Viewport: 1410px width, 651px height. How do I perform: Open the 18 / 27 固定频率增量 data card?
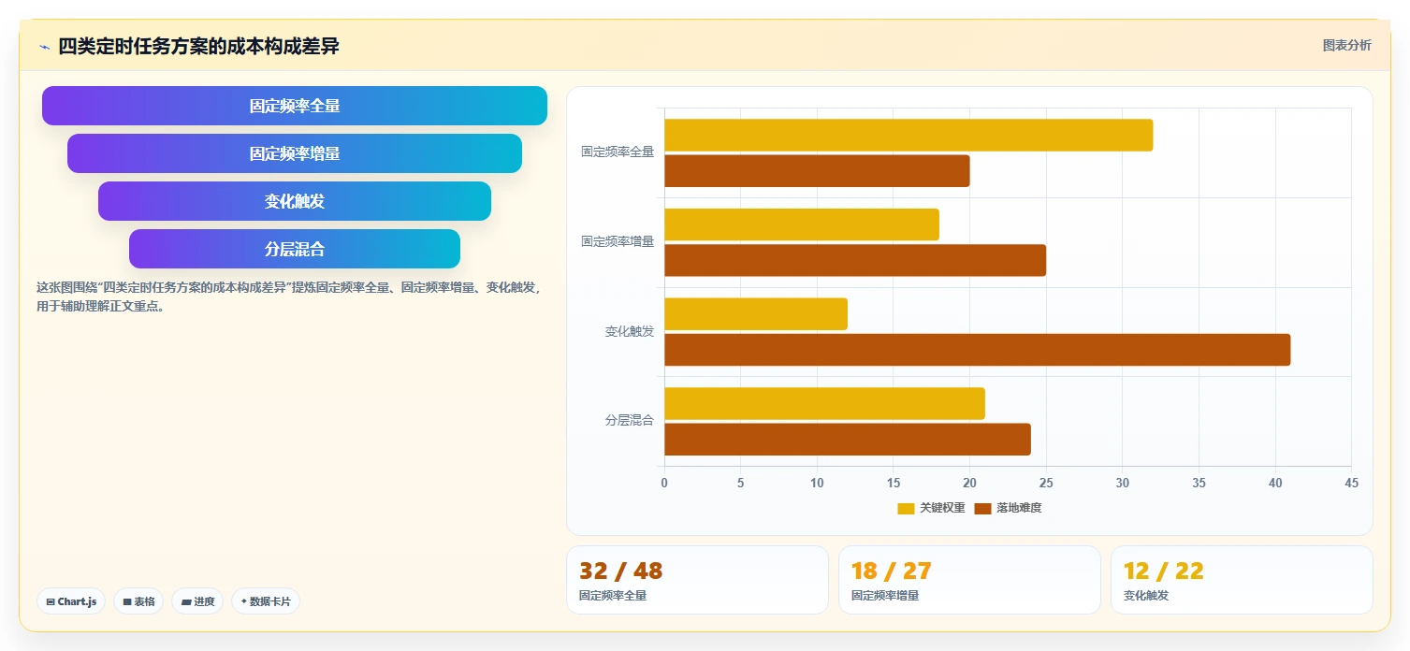pos(969,580)
